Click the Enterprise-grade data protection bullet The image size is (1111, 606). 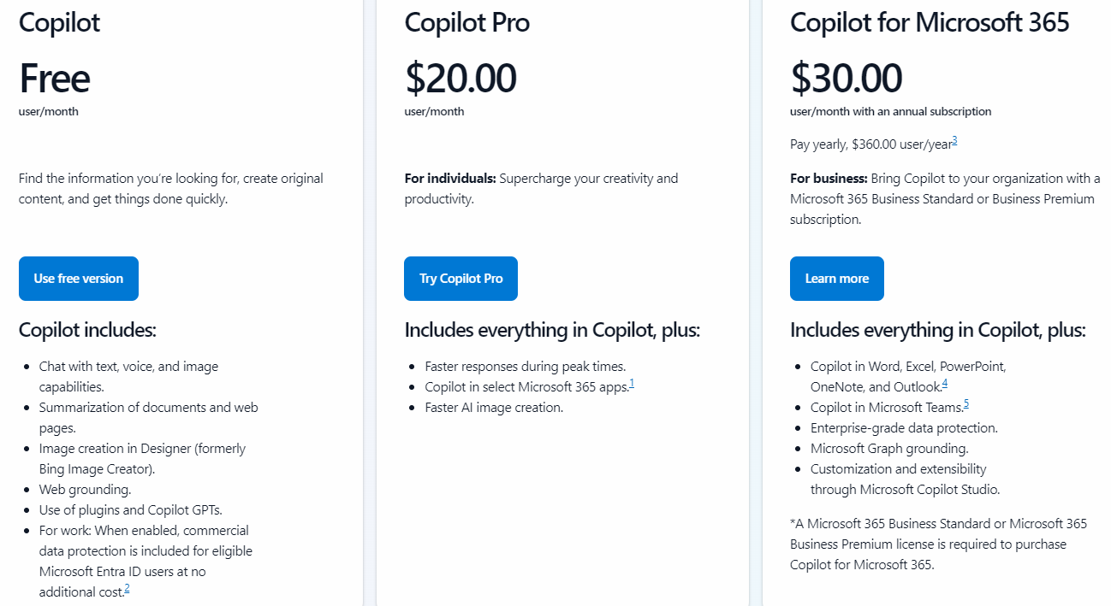(x=904, y=428)
